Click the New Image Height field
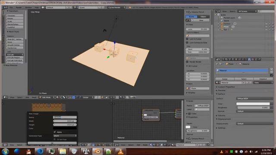Image resolution: width=276 pixels, height=155 pixels. 65,124
